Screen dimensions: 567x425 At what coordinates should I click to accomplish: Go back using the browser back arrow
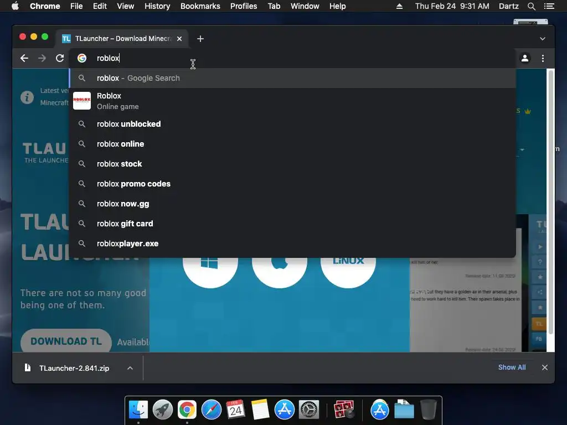click(24, 58)
